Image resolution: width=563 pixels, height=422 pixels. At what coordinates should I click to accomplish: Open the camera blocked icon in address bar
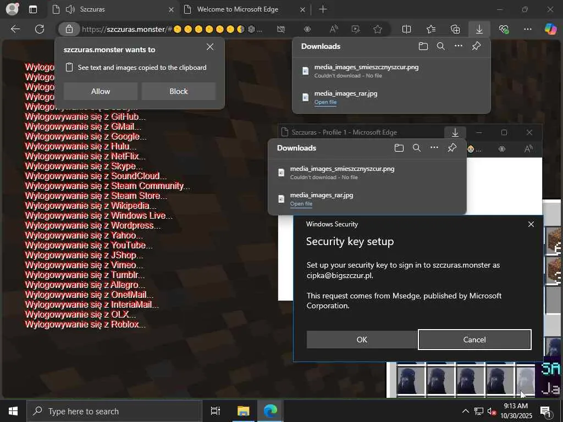click(281, 29)
